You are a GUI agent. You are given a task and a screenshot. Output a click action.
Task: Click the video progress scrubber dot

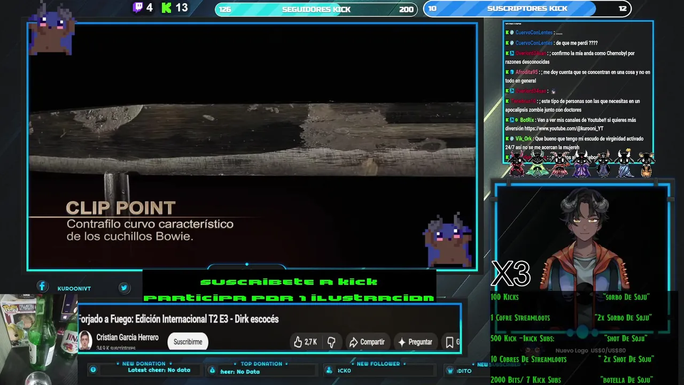246,264
